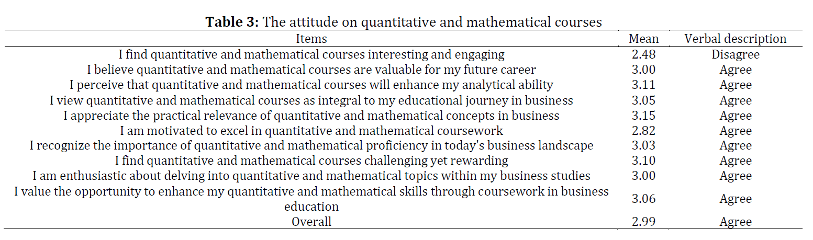Select the item about enhancing analytical ability

(311, 85)
